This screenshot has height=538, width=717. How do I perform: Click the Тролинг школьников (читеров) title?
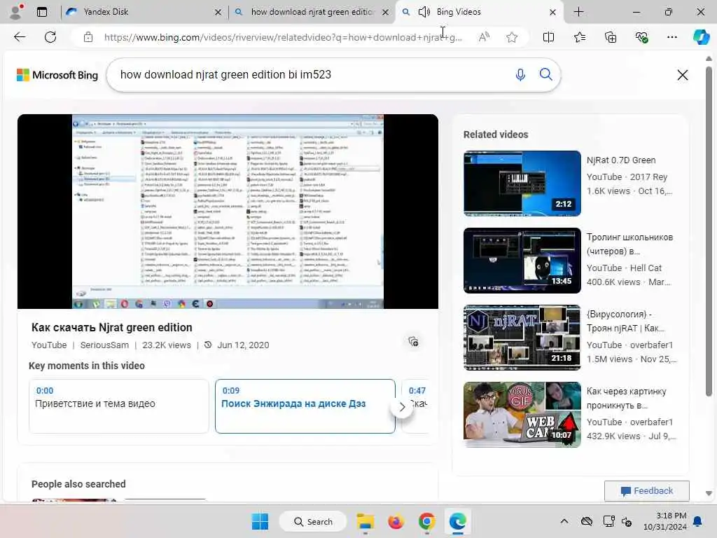pyautogui.click(x=629, y=244)
